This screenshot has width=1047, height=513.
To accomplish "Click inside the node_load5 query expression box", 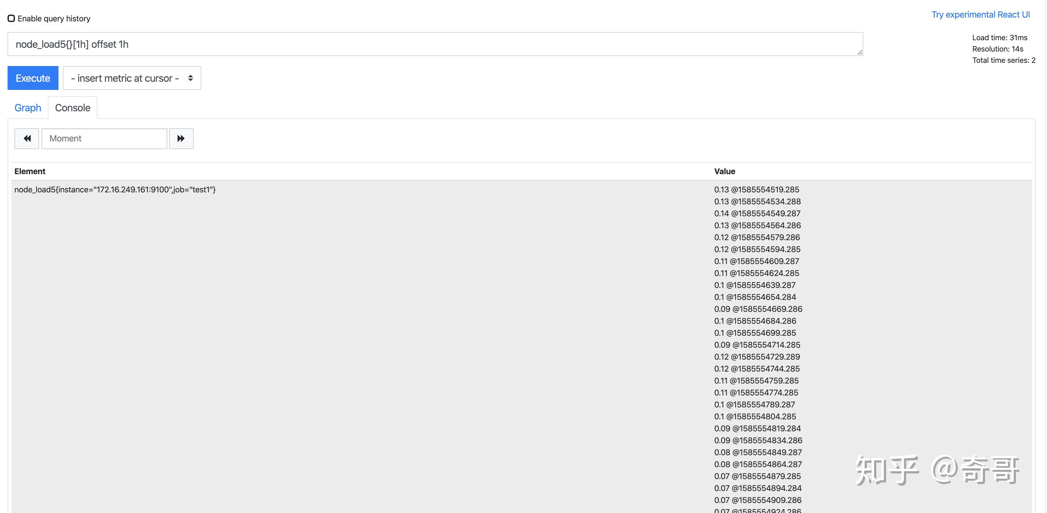I will coord(435,44).
